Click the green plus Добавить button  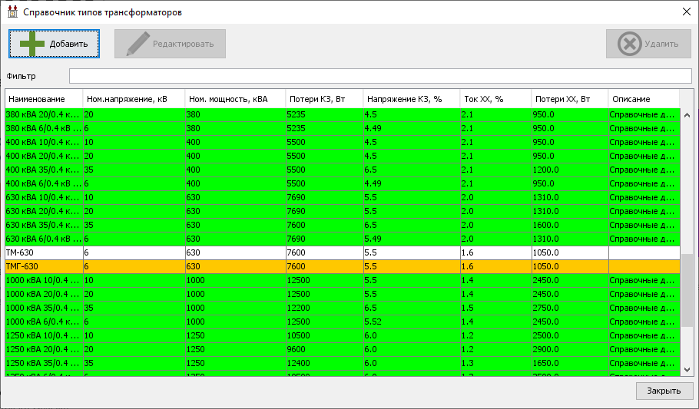pyautogui.click(x=54, y=44)
